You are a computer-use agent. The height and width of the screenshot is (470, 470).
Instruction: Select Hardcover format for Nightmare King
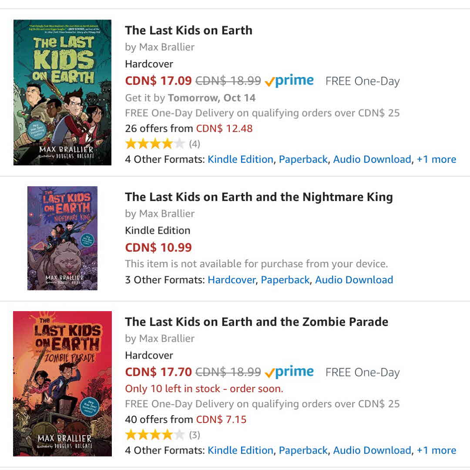(231, 280)
